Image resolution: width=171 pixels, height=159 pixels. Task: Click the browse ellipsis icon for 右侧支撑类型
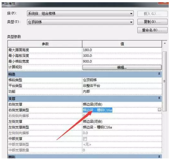point(159,110)
